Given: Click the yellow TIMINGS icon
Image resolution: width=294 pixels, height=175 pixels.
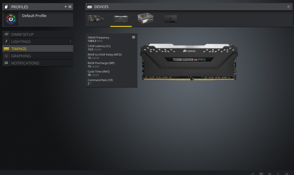Looking at the screenshot, I should [6, 49].
